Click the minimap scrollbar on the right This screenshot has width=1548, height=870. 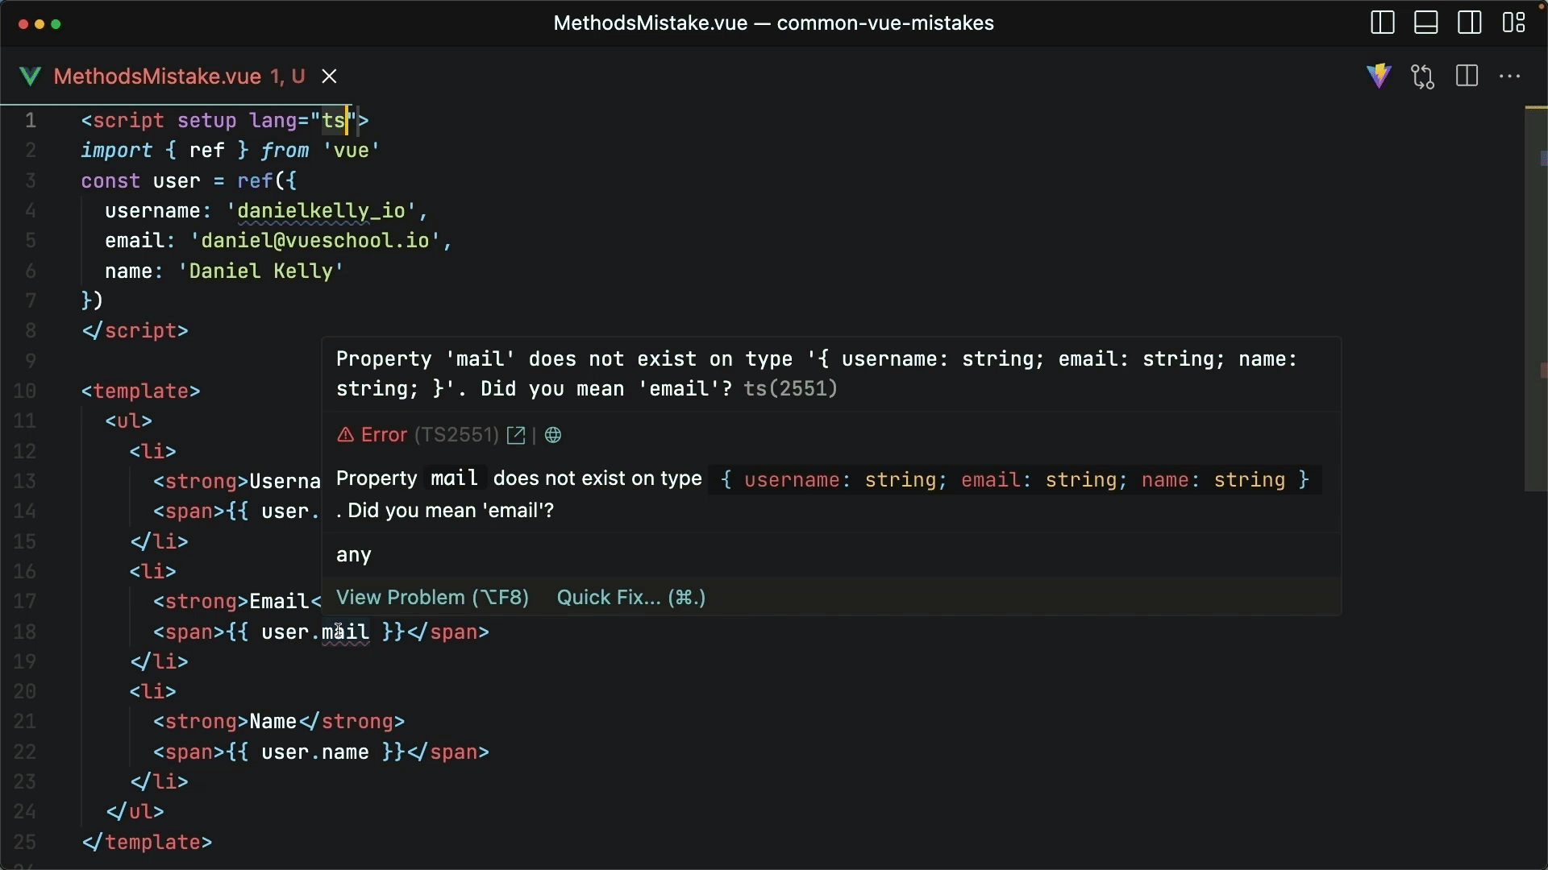1535,298
